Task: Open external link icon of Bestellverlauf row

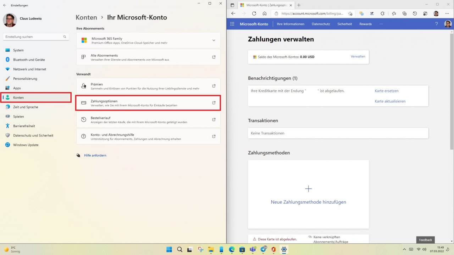Action: (214, 120)
